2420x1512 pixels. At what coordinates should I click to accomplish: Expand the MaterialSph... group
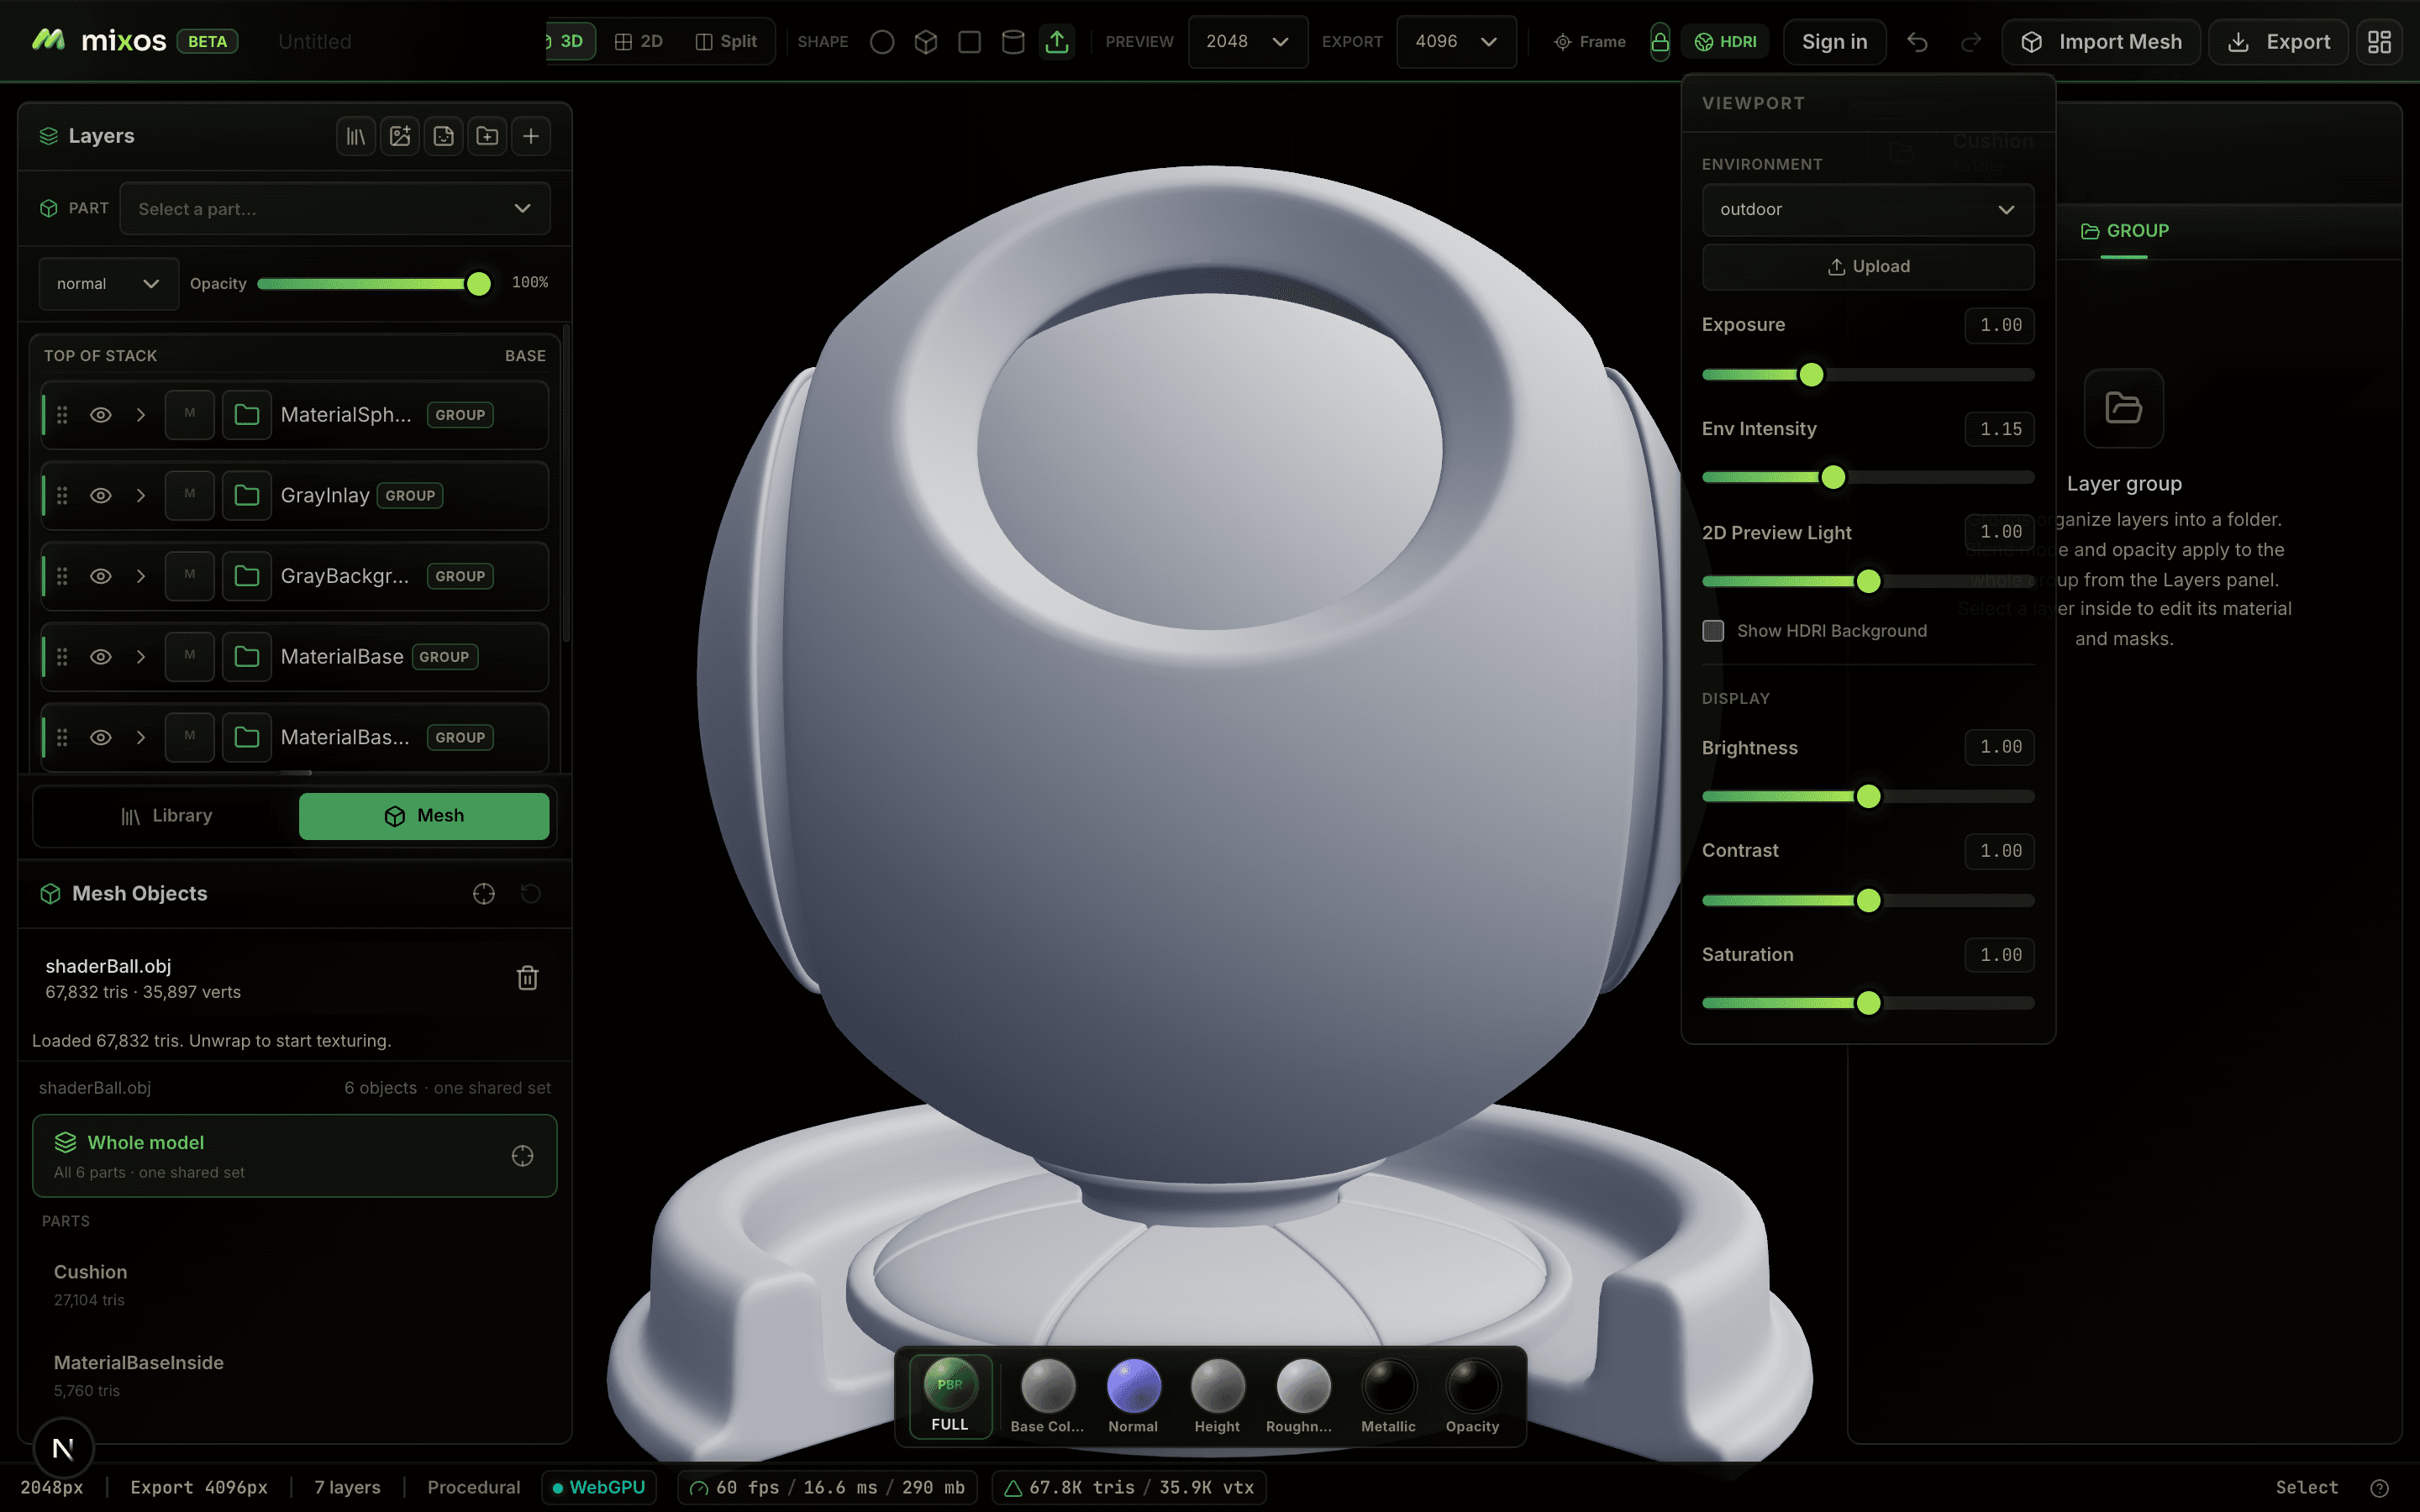(x=141, y=415)
